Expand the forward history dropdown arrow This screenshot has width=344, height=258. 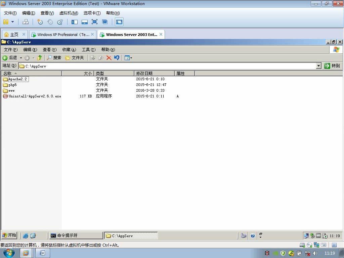pyautogui.click(x=33, y=58)
